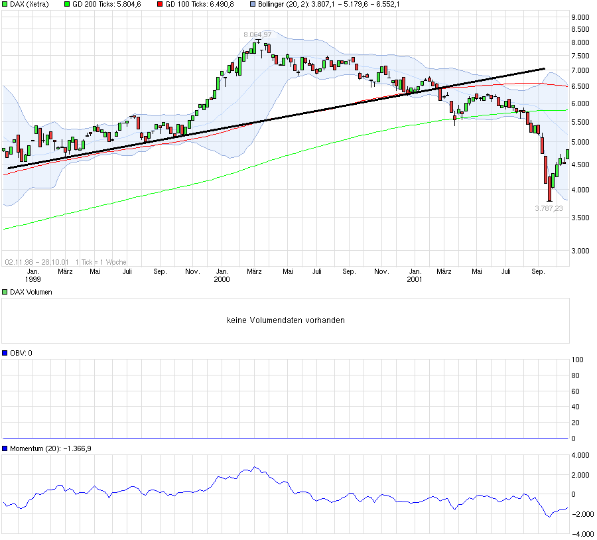The width and height of the screenshot is (597, 540).
Task: Click the 'DAX Volumen' panel title
Action: 31,292
